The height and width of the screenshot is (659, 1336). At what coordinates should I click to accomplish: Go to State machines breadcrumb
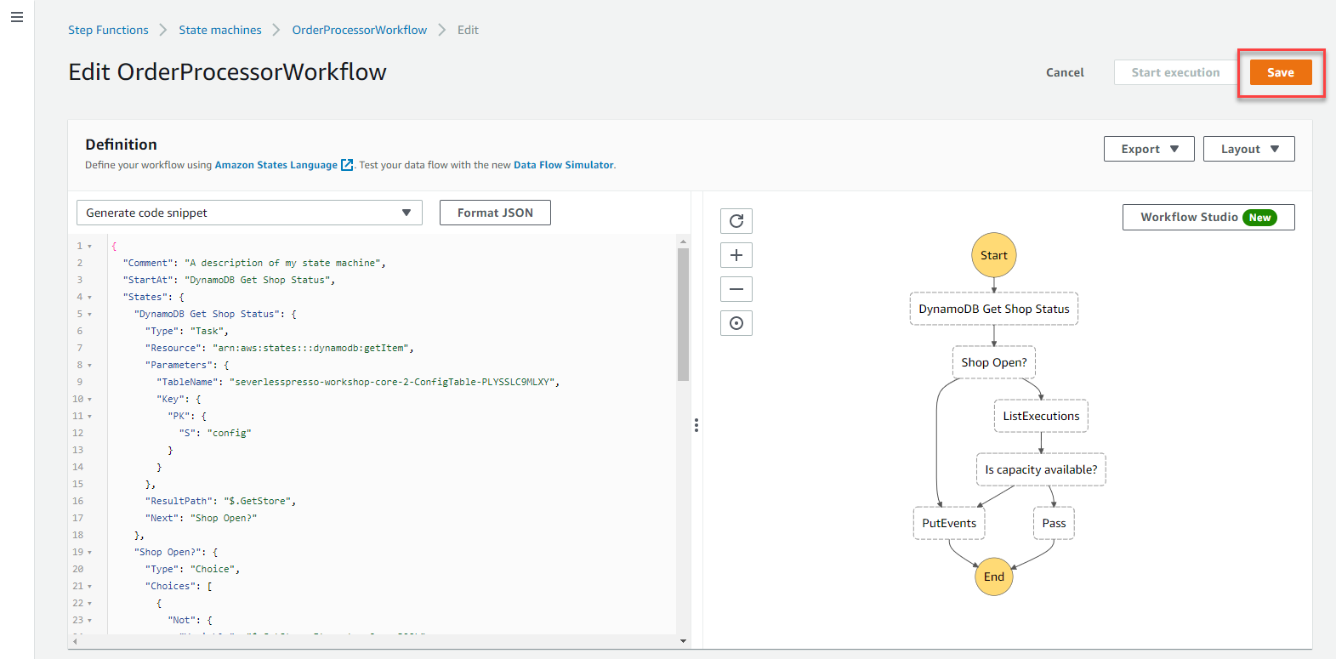pos(220,30)
